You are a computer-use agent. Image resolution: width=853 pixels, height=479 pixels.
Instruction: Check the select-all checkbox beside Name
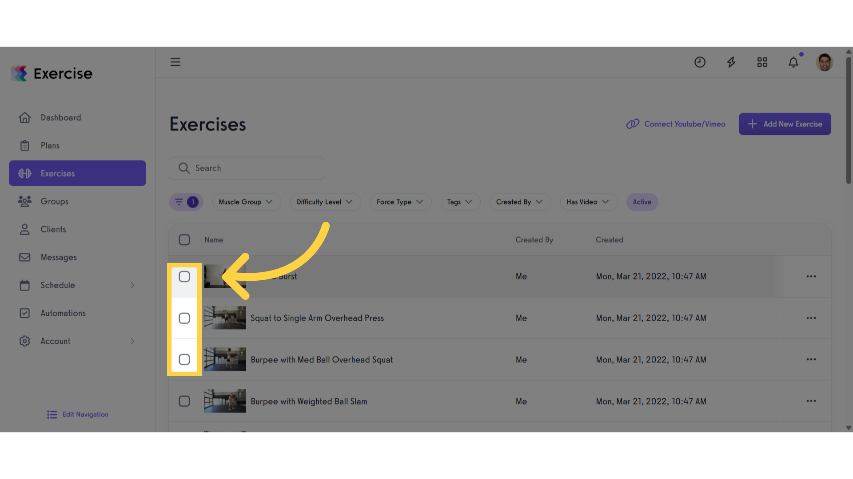[184, 240]
